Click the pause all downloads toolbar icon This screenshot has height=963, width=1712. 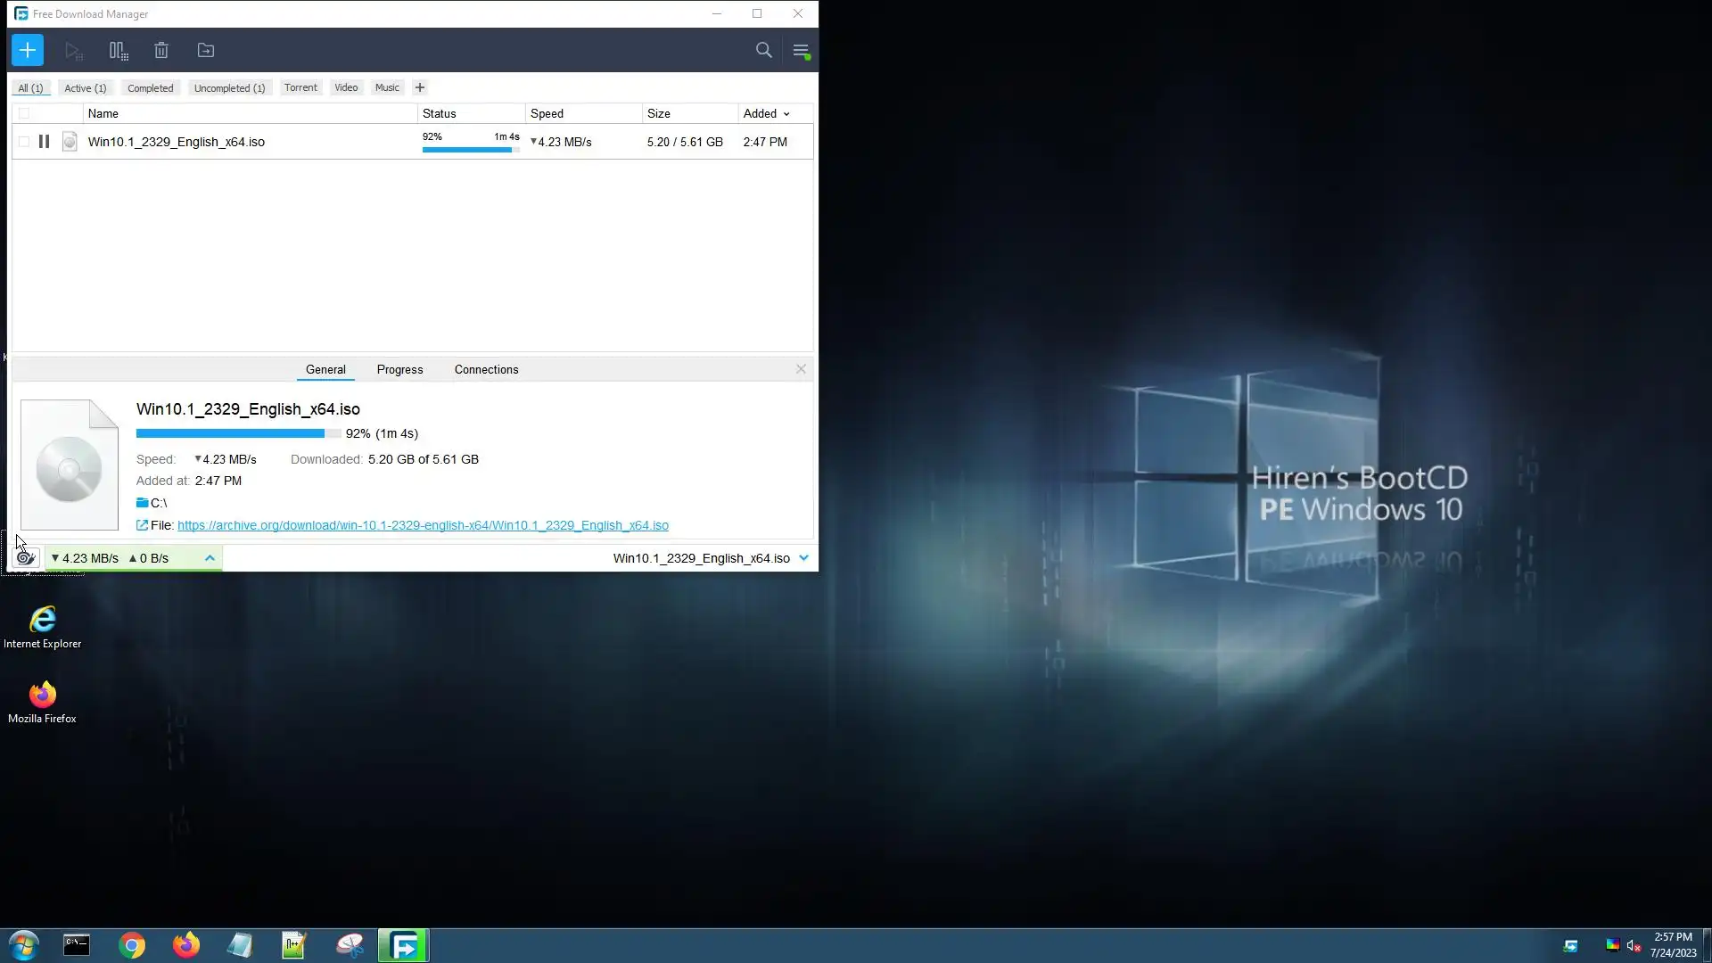tap(118, 51)
